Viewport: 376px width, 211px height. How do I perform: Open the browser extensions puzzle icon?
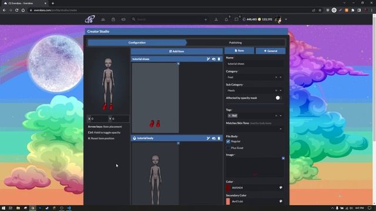(352, 11)
